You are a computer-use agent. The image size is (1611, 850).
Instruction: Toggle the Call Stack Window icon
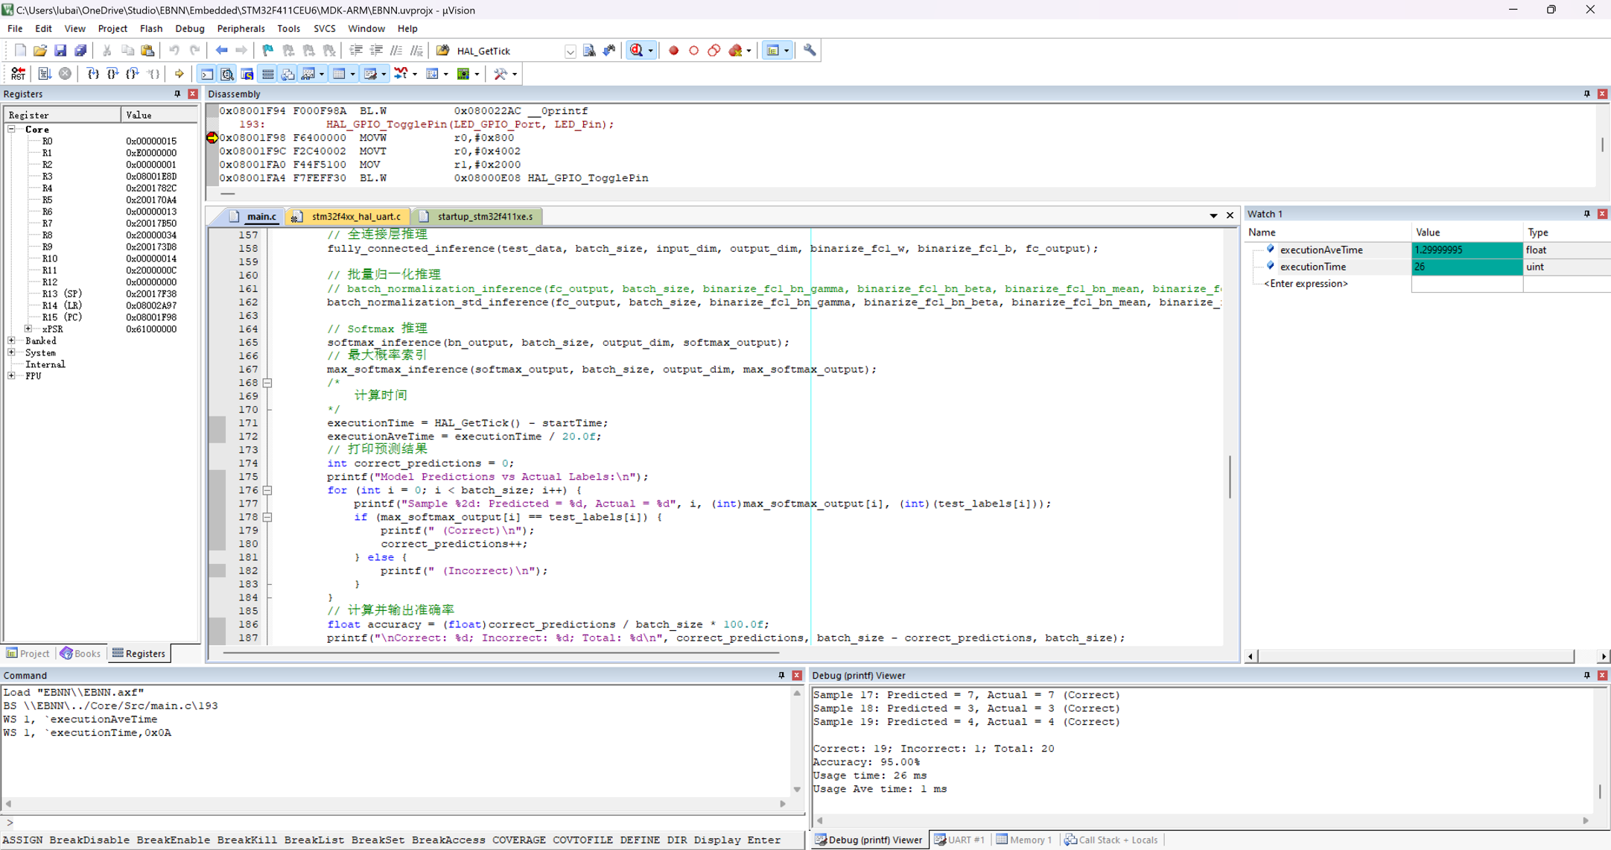tap(287, 74)
